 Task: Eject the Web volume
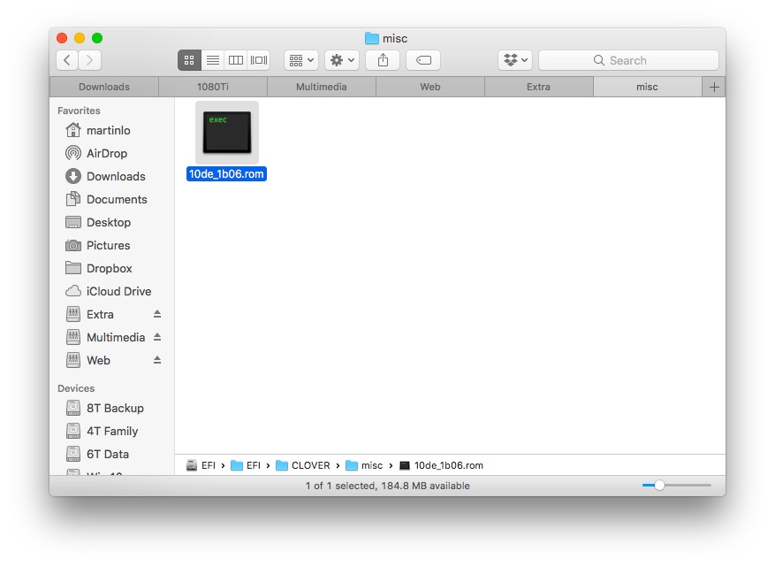coord(157,360)
